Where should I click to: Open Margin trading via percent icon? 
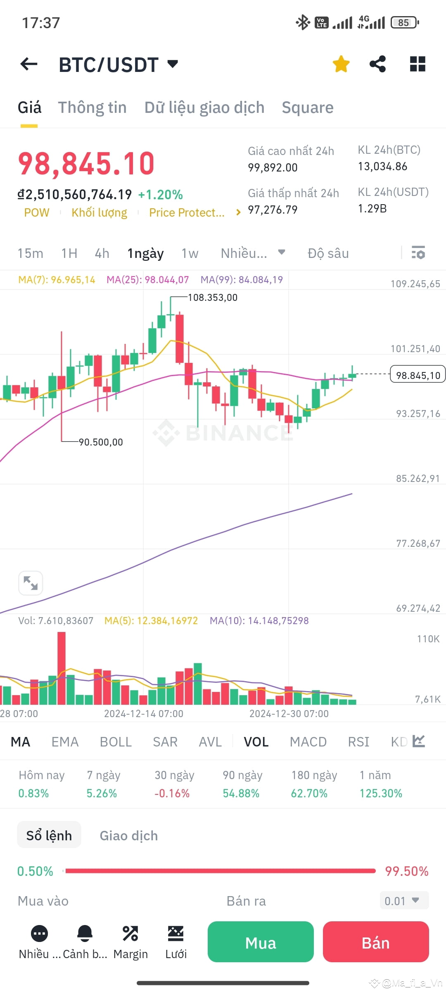pos(130,935)
